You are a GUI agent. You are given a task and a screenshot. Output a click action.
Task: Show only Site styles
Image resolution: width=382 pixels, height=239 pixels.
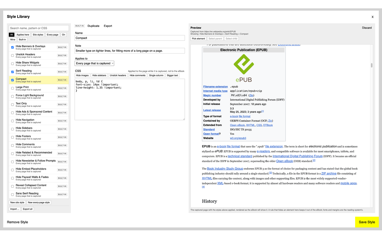(38, 35)
